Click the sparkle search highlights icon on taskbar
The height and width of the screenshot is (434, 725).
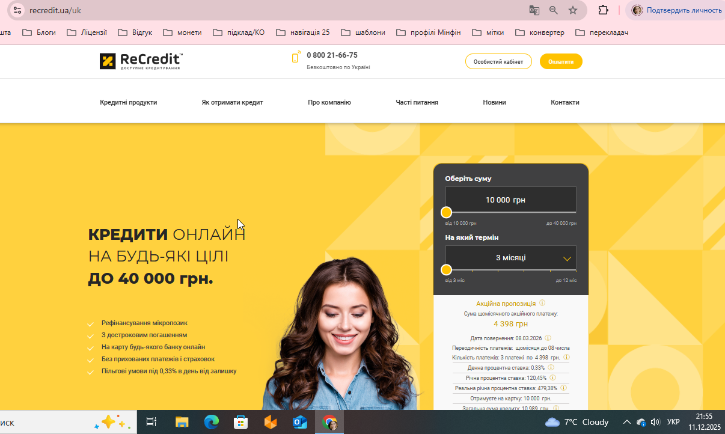pos(112,422)
